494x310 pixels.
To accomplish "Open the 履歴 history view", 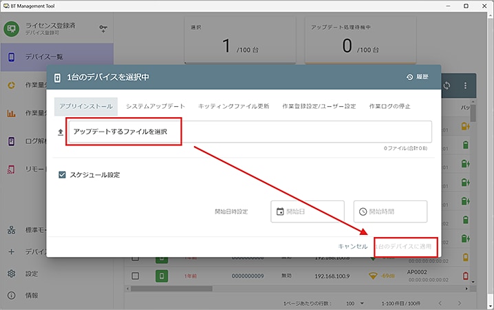I will tap(417, 77).
